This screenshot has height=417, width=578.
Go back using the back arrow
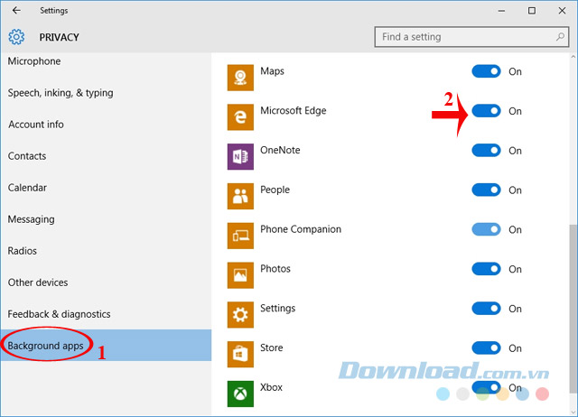16,10
